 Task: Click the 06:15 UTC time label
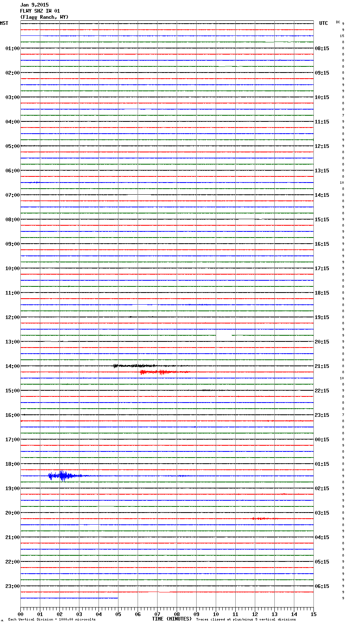(322, 586)
